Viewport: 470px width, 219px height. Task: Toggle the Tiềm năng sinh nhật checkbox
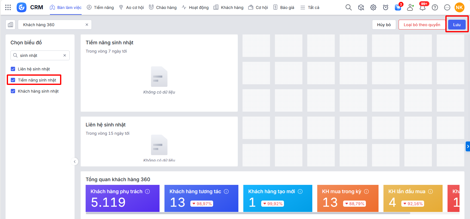(x=13, y=80)
